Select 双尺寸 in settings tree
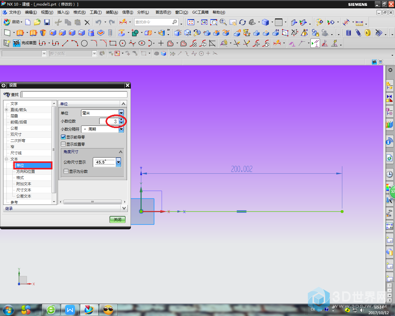 pos(16,134)
